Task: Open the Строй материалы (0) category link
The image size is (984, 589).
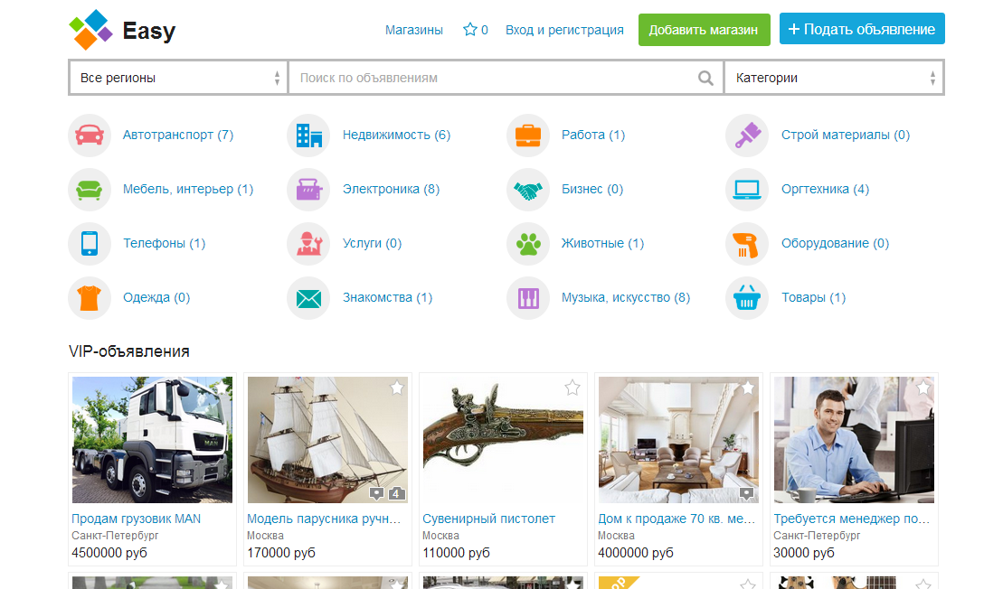Action: pos(846,135)
